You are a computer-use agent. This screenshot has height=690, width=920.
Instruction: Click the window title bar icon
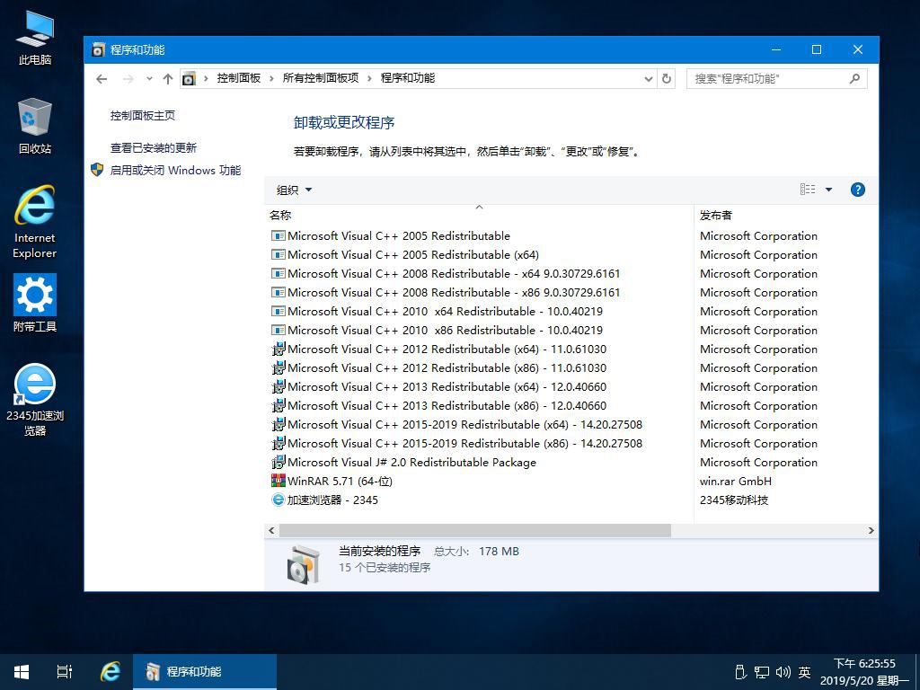(x=98, y=50)
